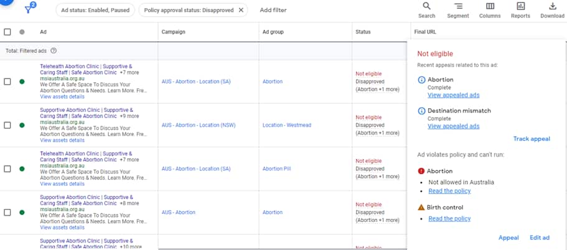Viewport: 567px width, 250px height.
Task: Select the Location (NSW) ad row checkbox
Action: click(7, 125)
